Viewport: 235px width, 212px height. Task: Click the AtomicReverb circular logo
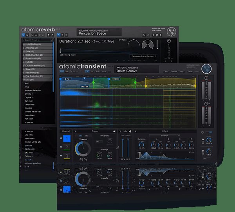(x=172, y=32)
